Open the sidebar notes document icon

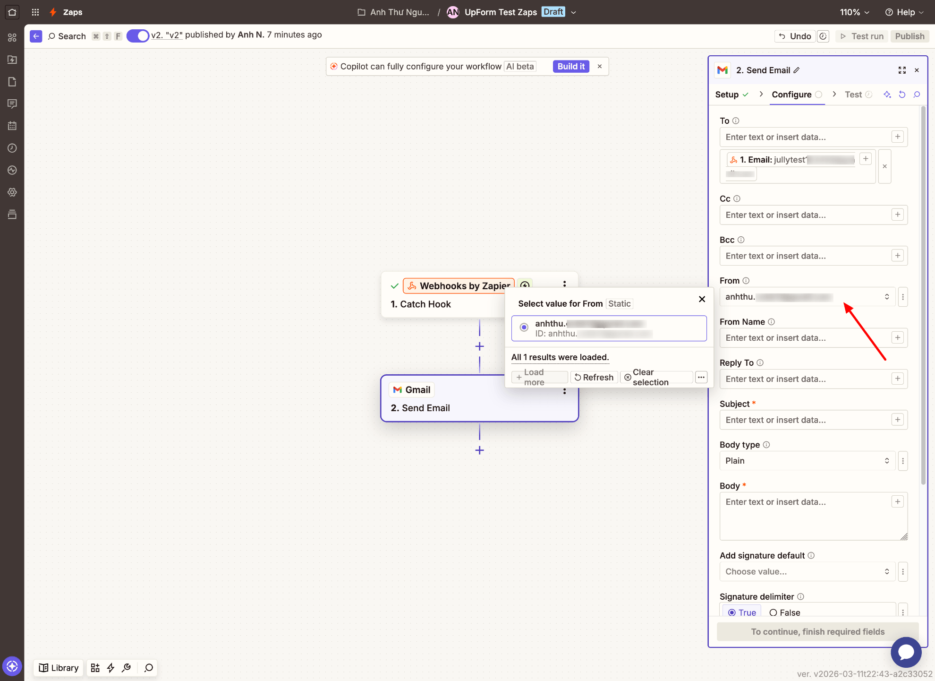point(12,82)
